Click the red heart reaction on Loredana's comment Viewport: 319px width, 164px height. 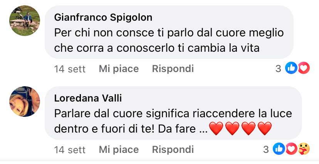[x=290, y=149]
